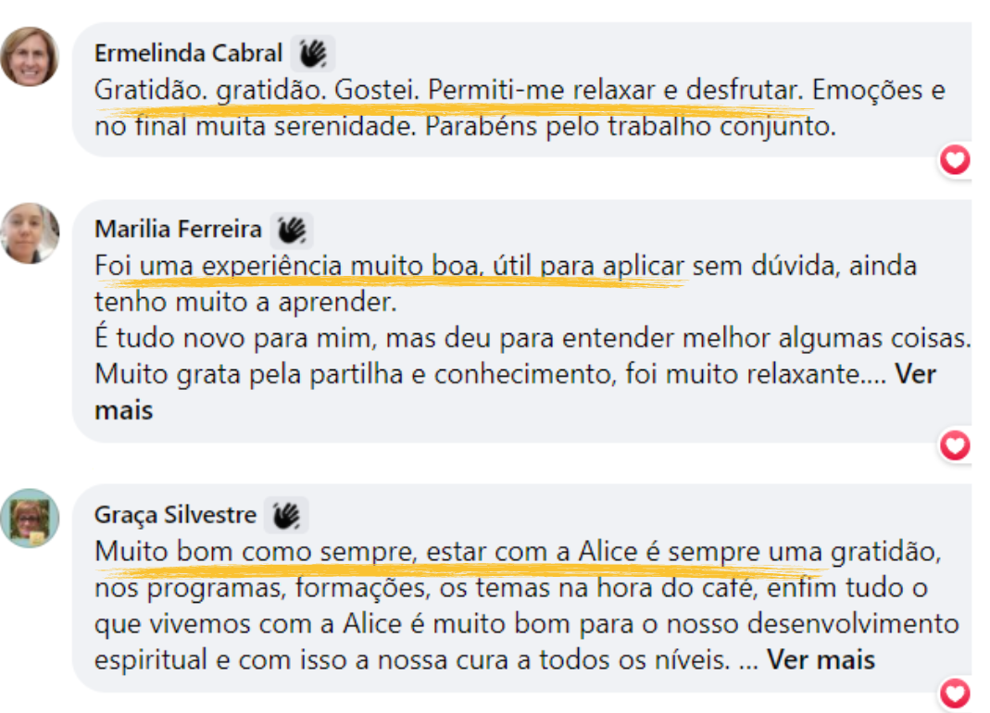The image size is (990, 713).
Task: Open heart reaction on Ermelinda Cabral's comment
Action: click(955, 161)
